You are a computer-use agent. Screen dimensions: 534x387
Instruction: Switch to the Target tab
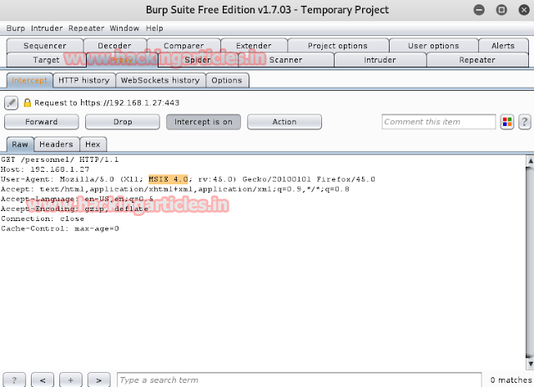[x=47, y=60]
